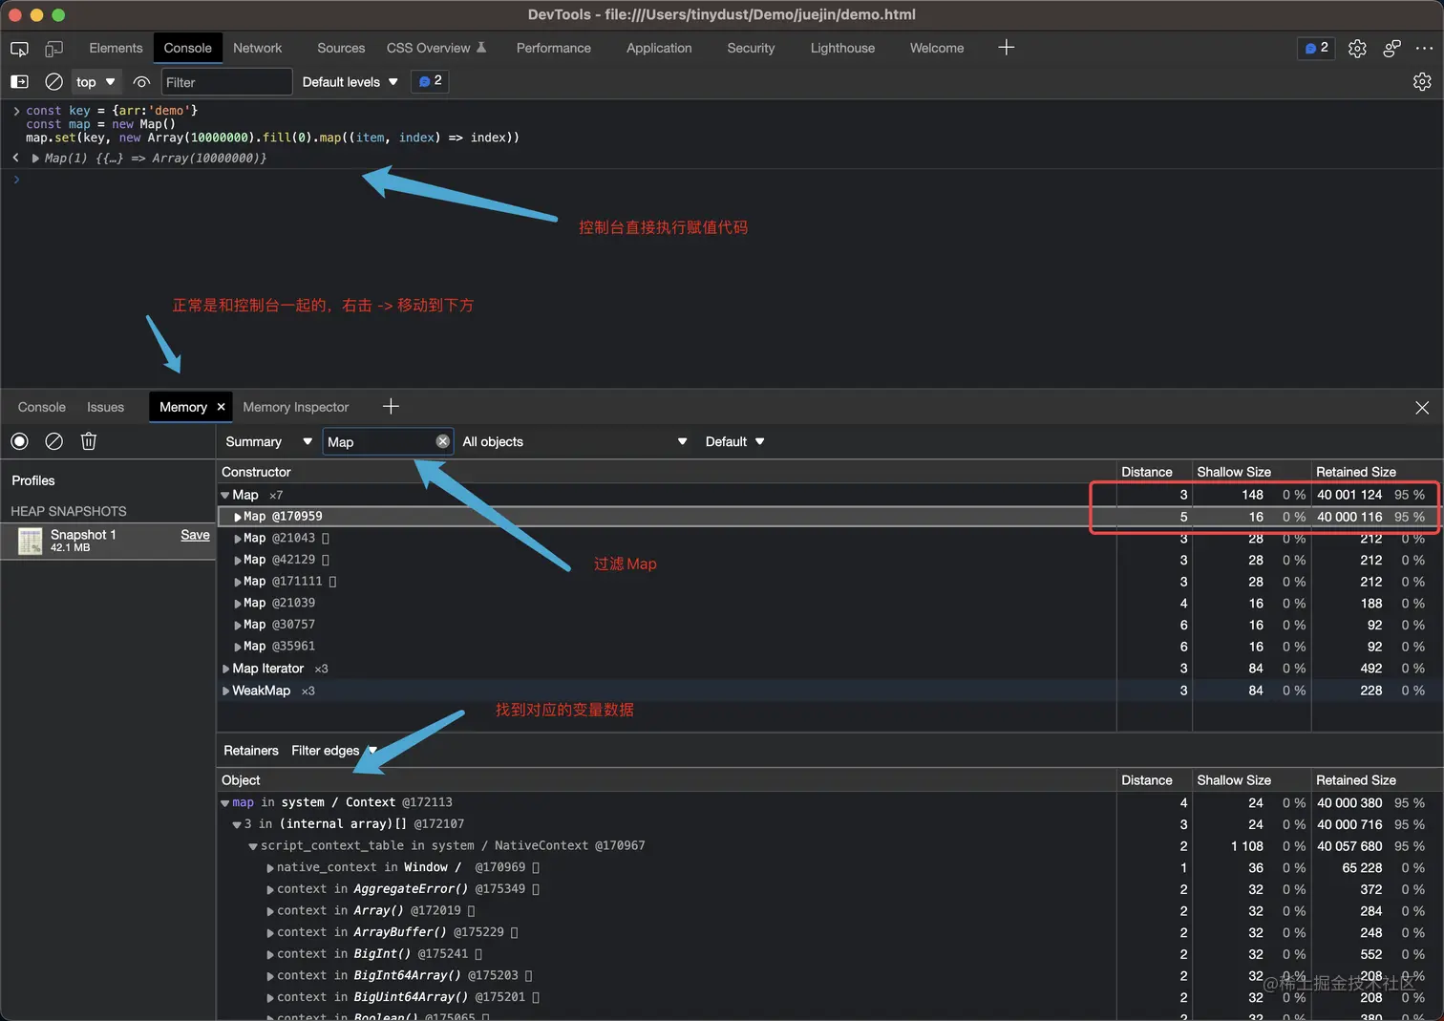
Task: Open the Security tab
Action: 751,48
